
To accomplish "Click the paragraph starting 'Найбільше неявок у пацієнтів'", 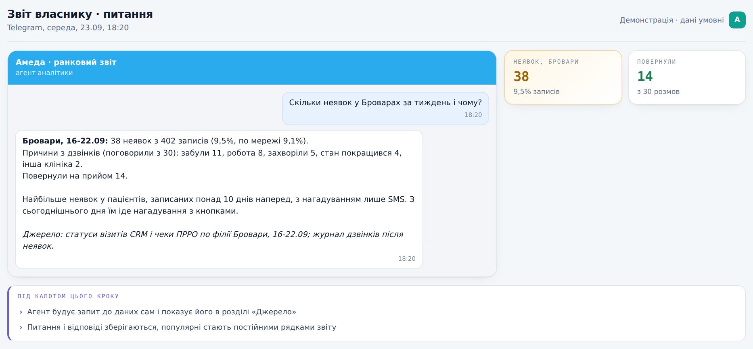I will tap(218, 205).
